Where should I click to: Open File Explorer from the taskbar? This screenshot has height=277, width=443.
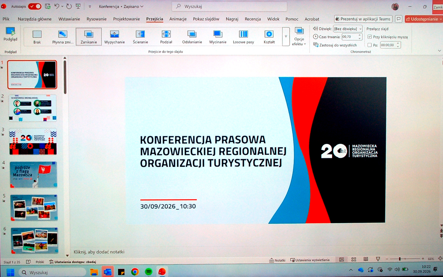coord(94,272)
